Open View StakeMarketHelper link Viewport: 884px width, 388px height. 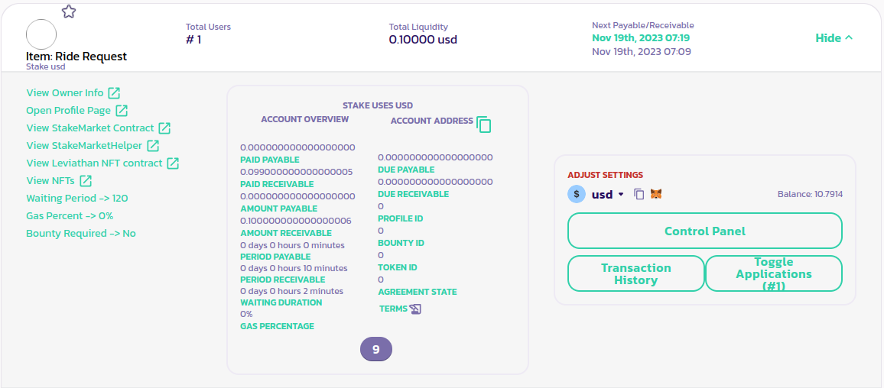pyautogui.click(x=84, y=146)
